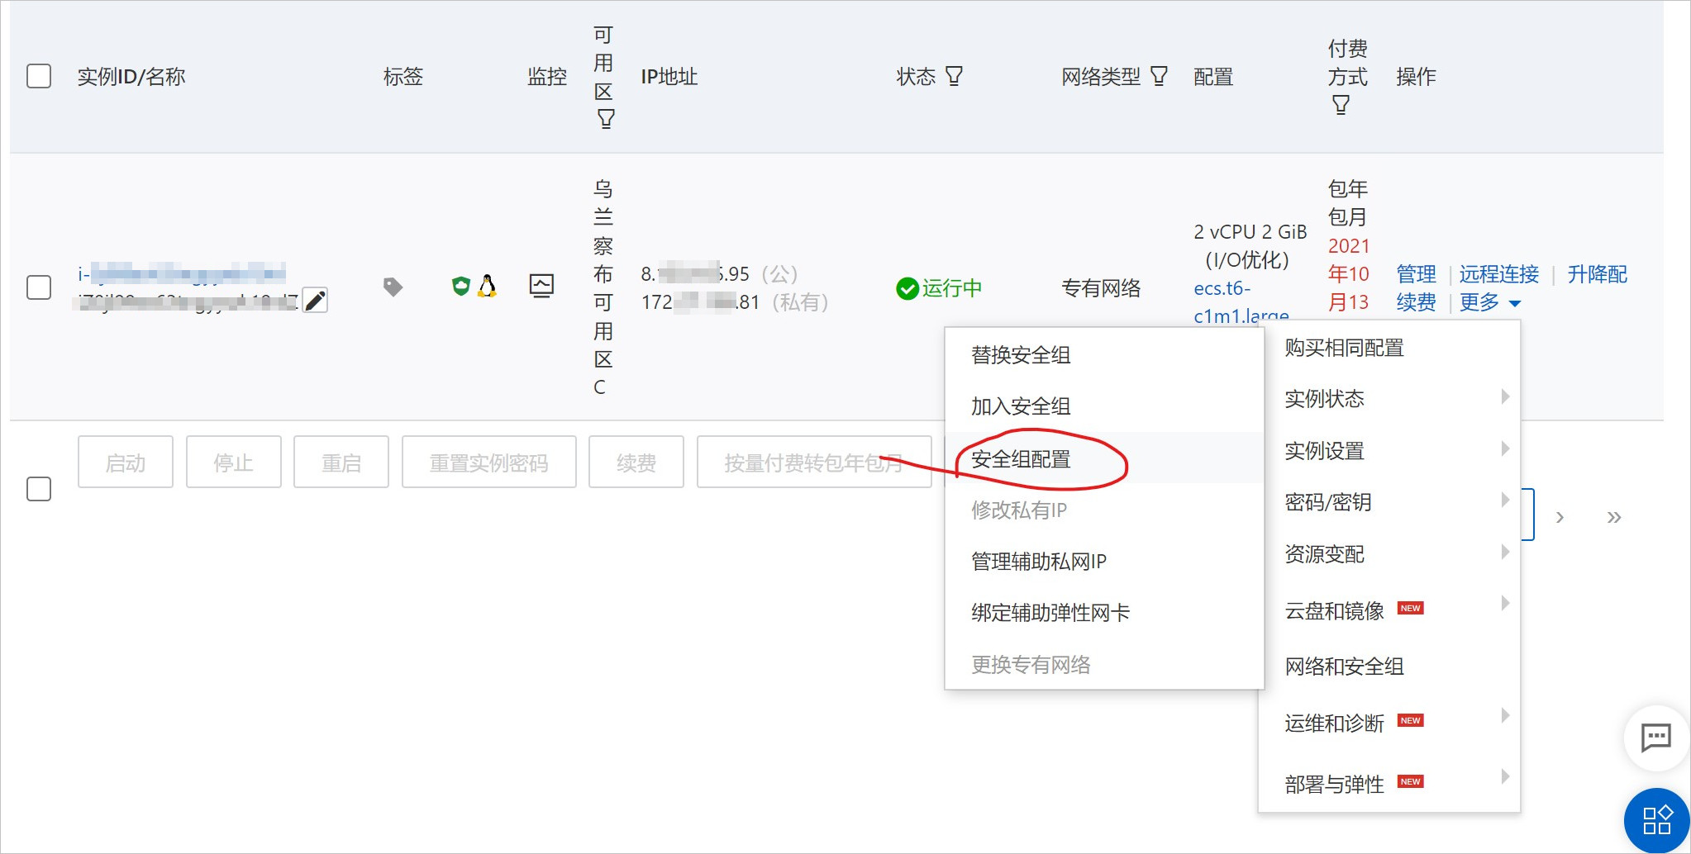
Task: Click the 重启 batch button
Action: pyautogui.click(x=341, y=462)
